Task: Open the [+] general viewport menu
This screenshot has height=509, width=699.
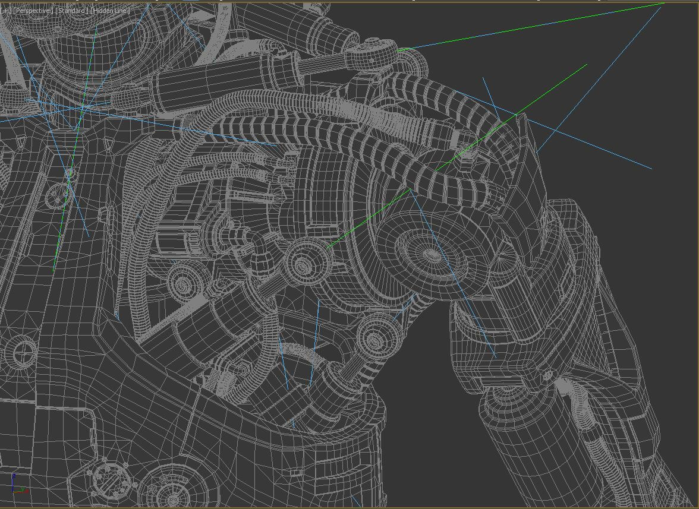Action: (7, 11)
